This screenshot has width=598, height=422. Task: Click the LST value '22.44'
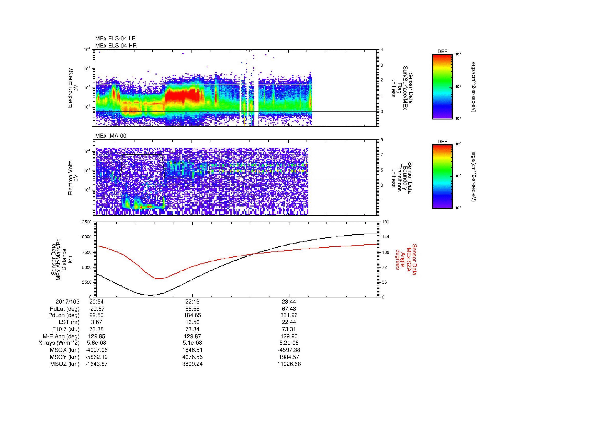pyautogui.click(x=289, y=322)
